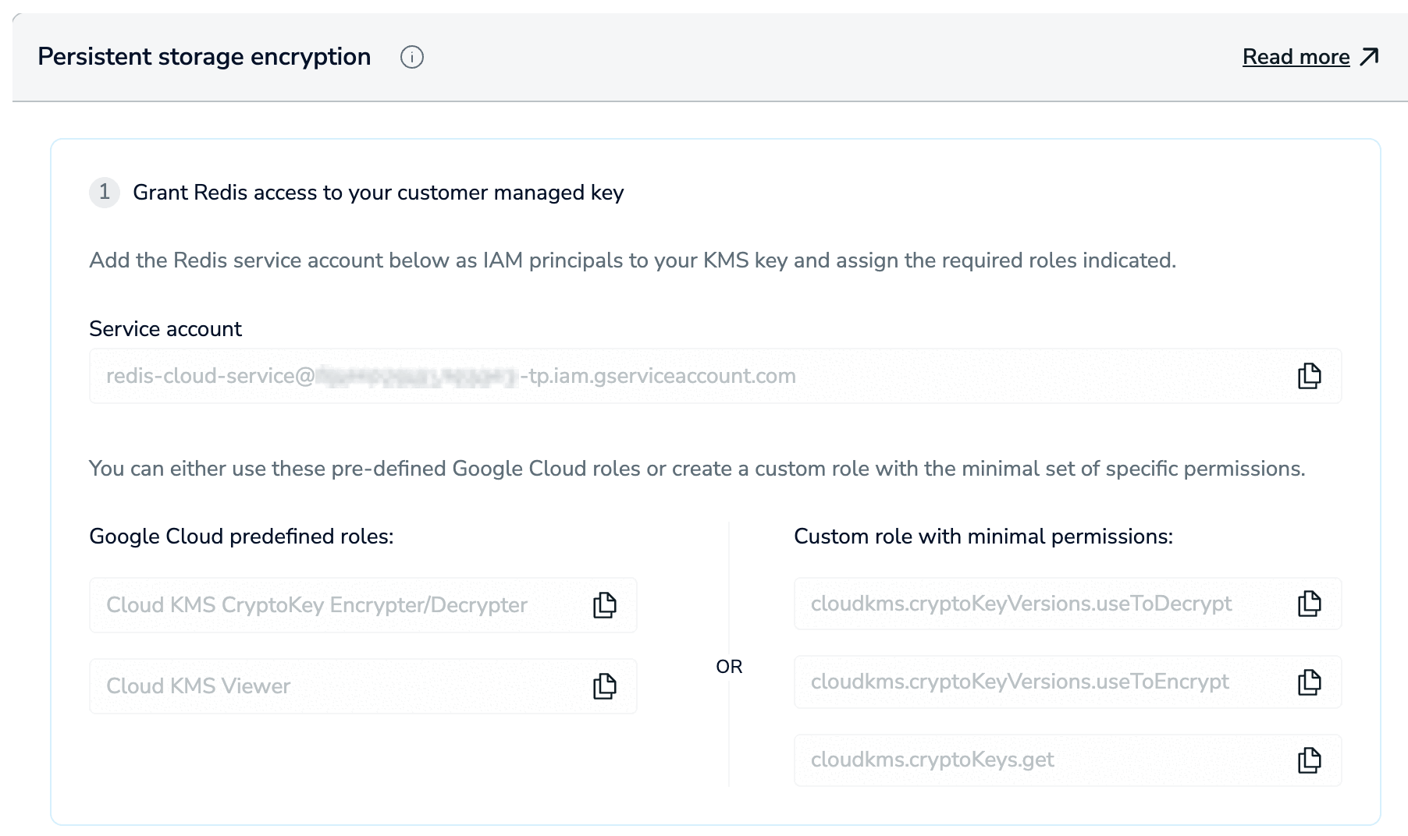Click the Service account email field
The height and width of the screenshot is (836, 1408).
716,376
